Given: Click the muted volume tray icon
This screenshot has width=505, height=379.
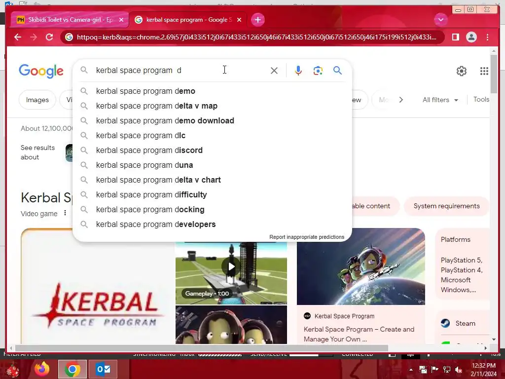Looking at the screenshot, I should point(458,370).
